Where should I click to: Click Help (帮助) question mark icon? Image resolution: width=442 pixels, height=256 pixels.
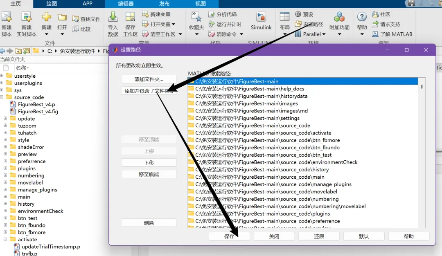coord(362,17)
